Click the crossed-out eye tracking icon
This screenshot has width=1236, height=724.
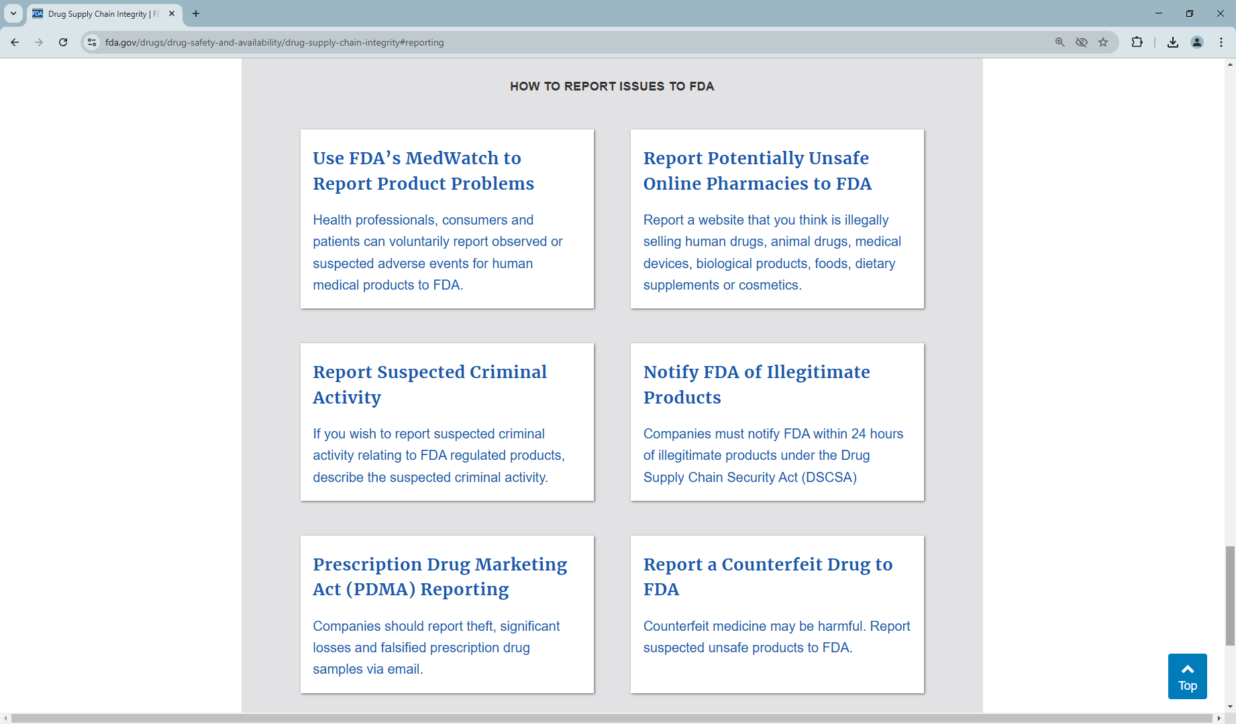click(x=1082, y=42)
